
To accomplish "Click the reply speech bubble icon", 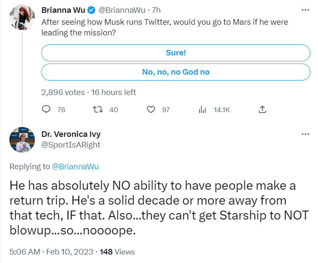I will click(x=46, y=110).
